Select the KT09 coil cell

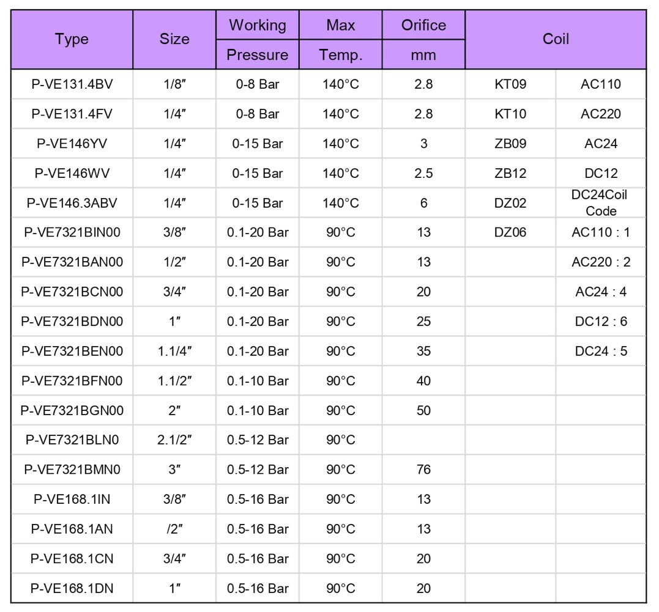tap(510, 84)
